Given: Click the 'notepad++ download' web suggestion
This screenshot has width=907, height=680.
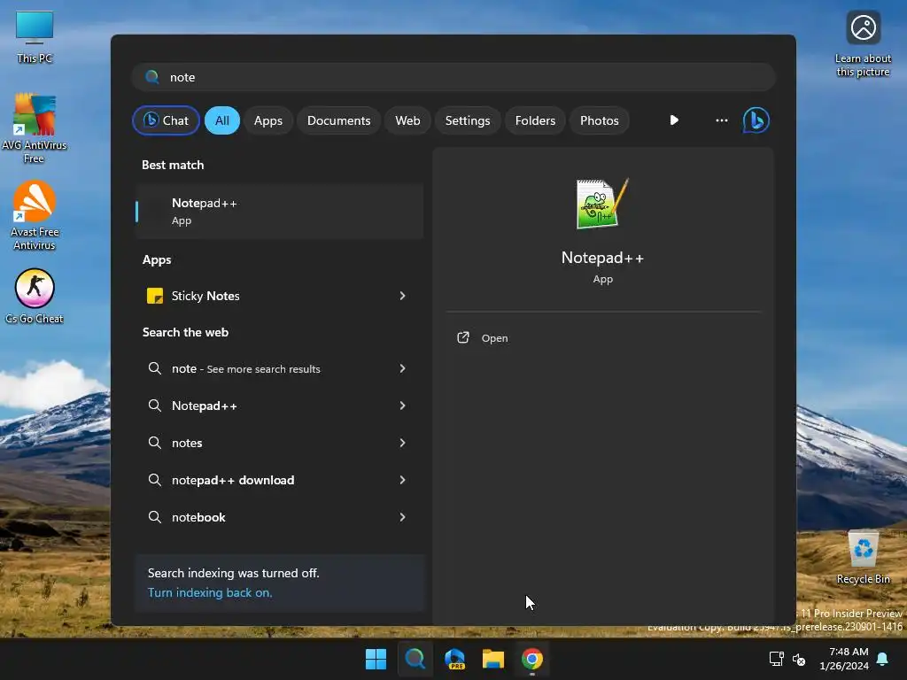Looking at the screenshot, I should pos(233,481).
